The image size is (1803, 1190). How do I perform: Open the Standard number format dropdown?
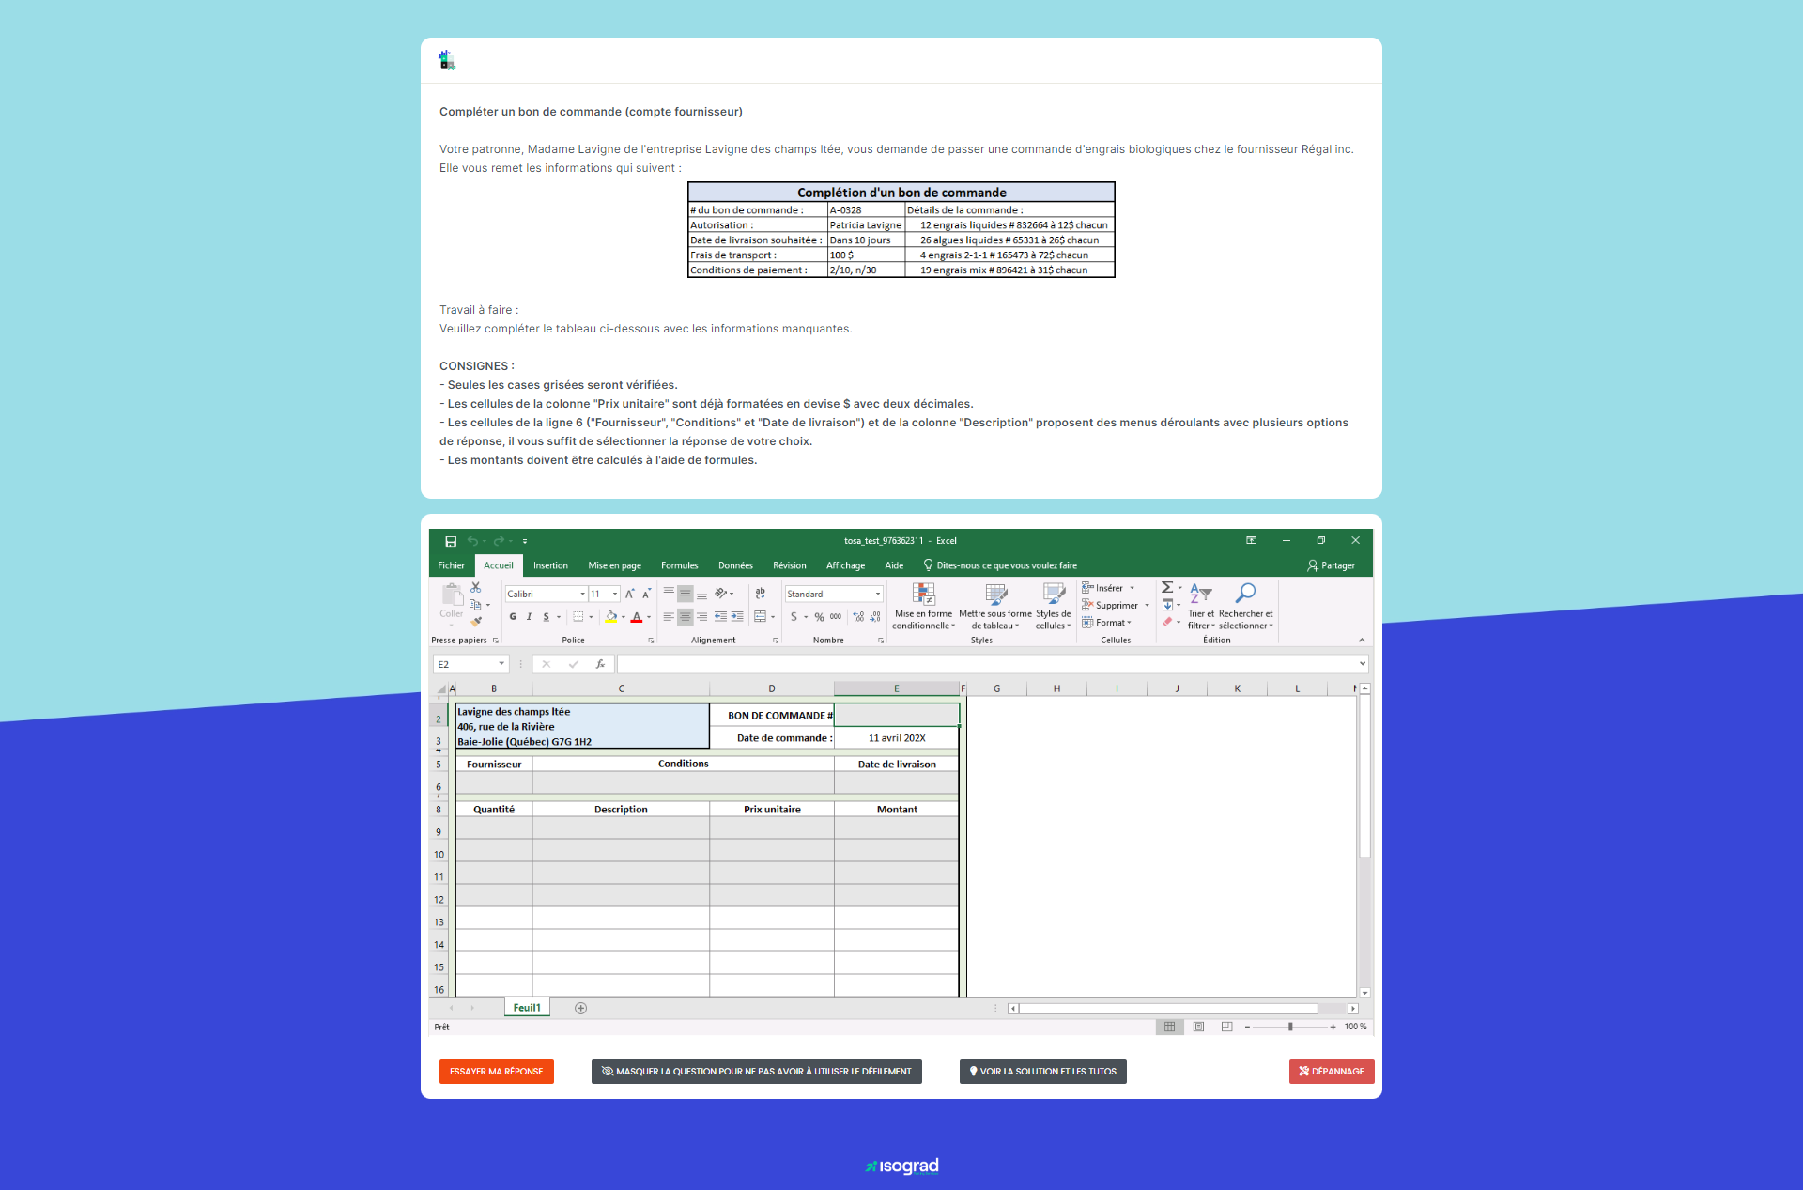coord(878,595)
